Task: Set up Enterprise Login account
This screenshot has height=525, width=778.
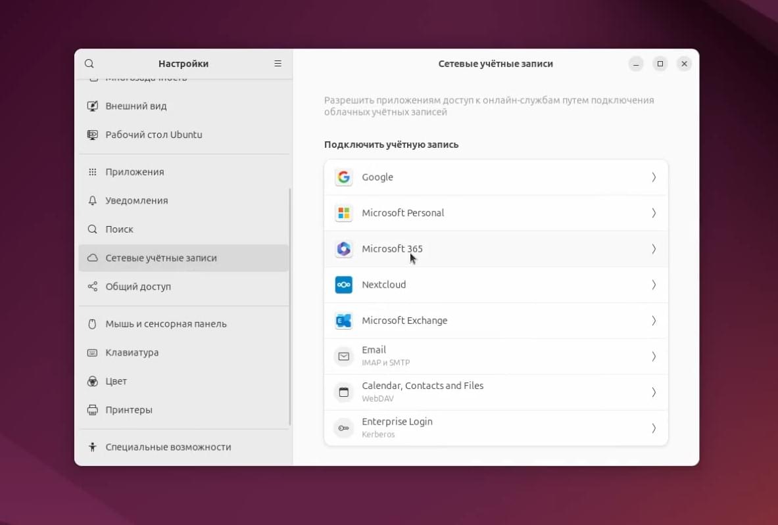Action: [496, 428]
